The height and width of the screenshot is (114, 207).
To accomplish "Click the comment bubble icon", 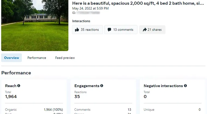I will point(109,30).
